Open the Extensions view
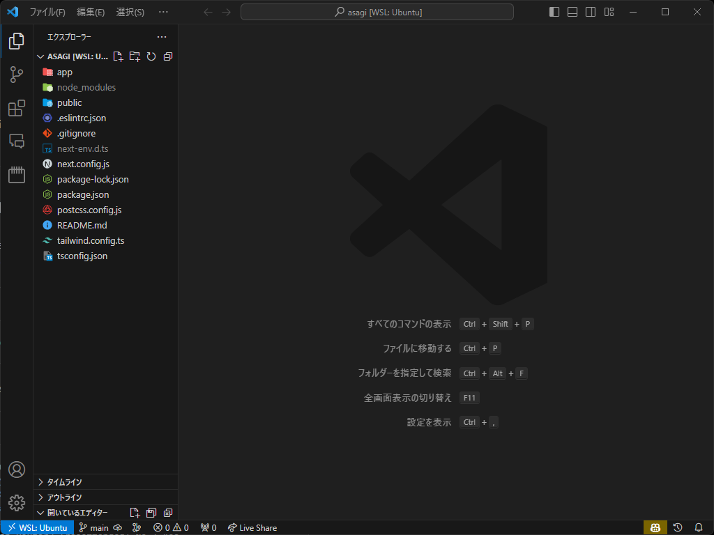The width and height of the screenshot is (714, 535). (x=17, y=108)
